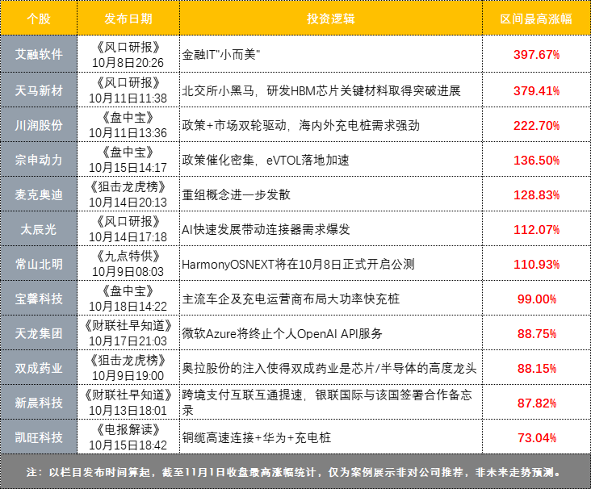591x489 pixels.
Task: Click the 87.82% gain value
Action: (x=537, y=403)
